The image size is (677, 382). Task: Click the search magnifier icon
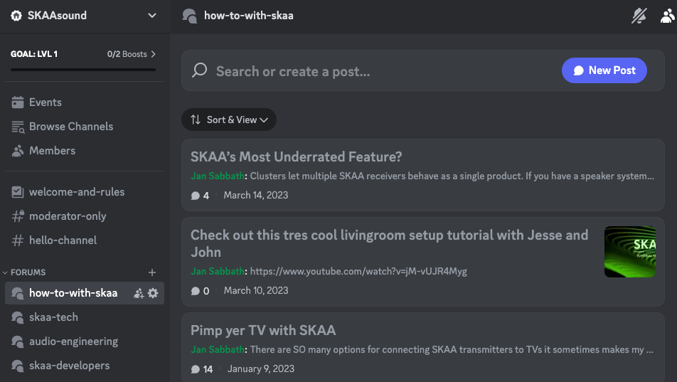[x=200, y=70]
